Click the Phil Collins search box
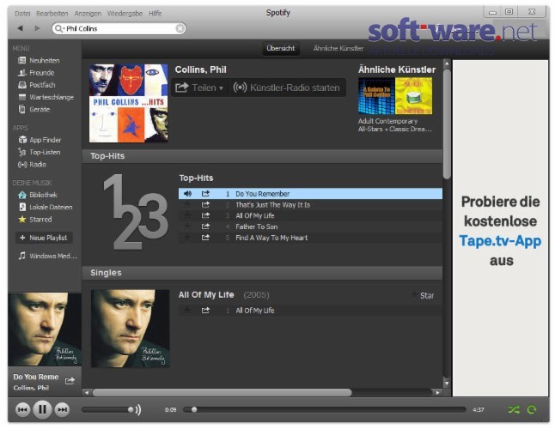The height and width of the screenshot is (429, 555). coord(119,28)
